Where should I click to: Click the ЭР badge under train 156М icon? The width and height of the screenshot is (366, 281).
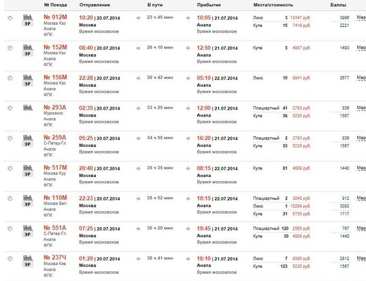pos(27,84)
